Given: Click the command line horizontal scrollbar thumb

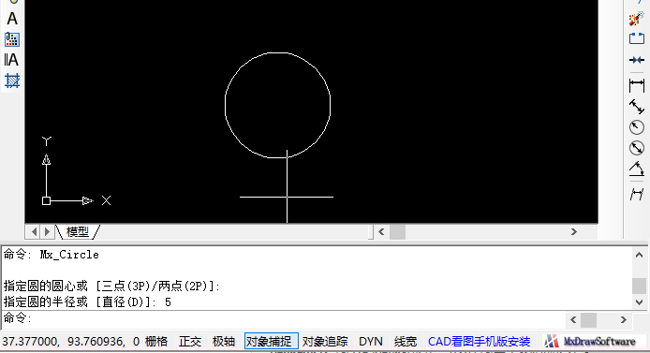Looking at the screenshot, I should (x=588, y=319).
